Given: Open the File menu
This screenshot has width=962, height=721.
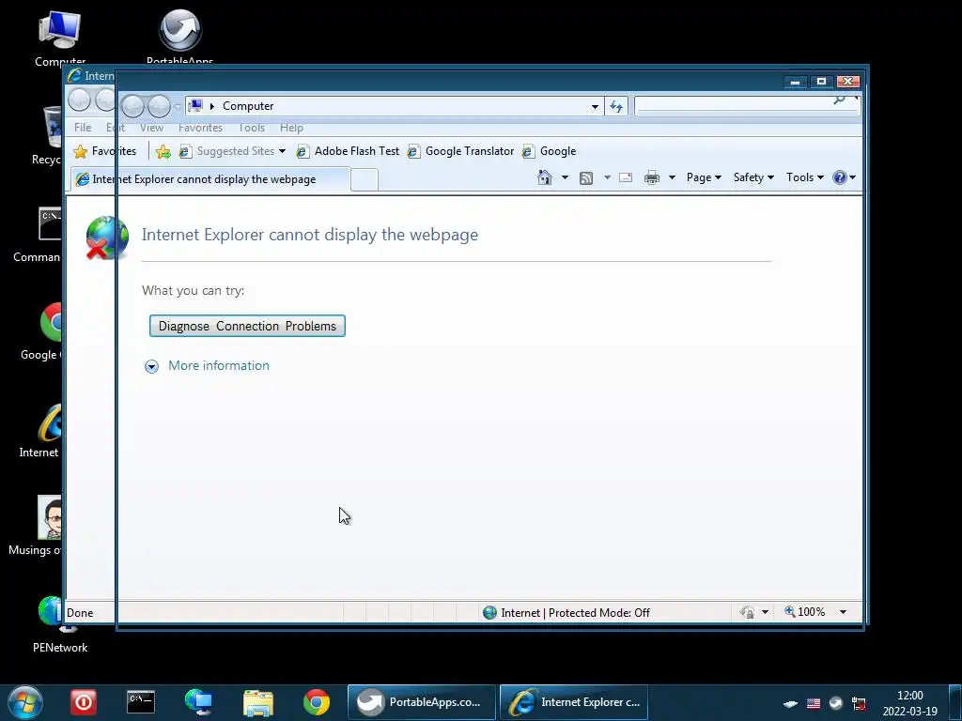Looking at the screenshot, I should coord(83,128).
